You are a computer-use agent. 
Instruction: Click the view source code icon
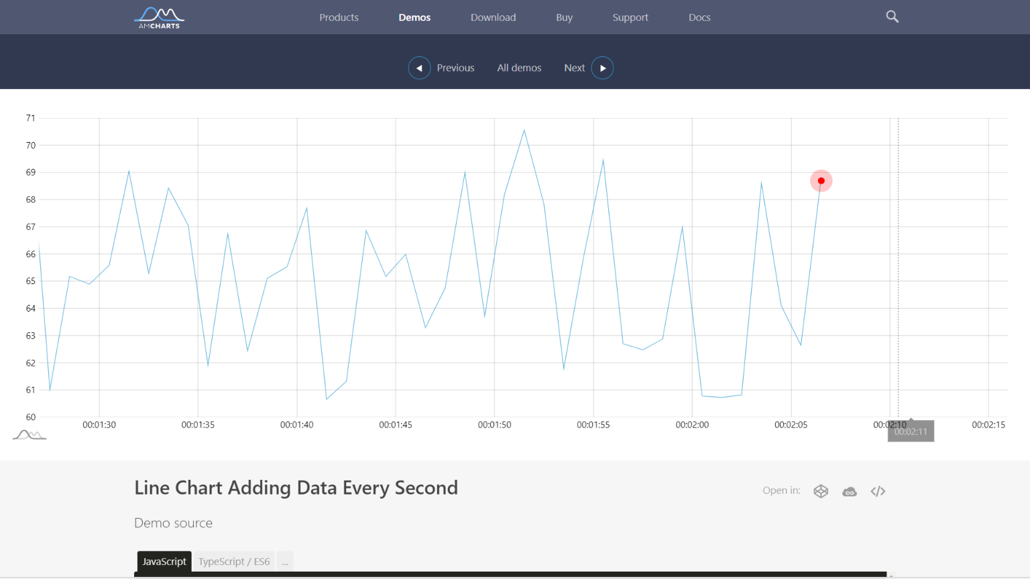click(x=878, y=491)
